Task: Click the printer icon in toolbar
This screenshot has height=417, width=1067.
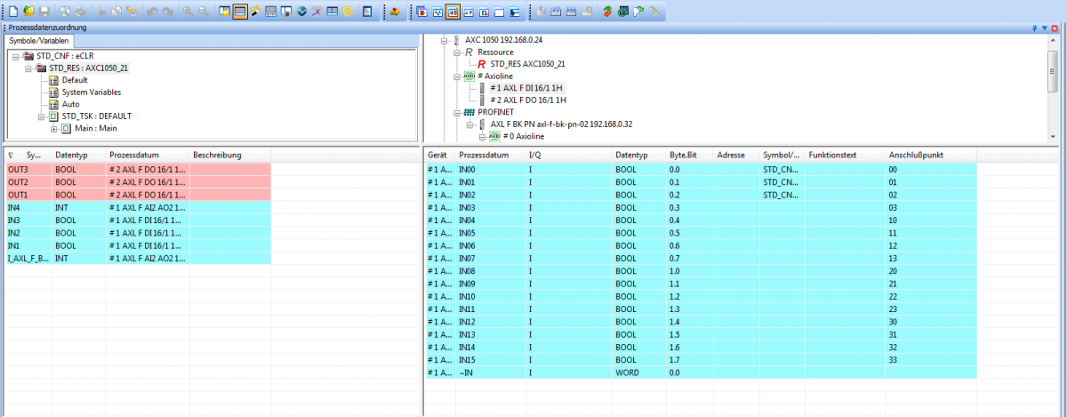Action: point(82,12)
